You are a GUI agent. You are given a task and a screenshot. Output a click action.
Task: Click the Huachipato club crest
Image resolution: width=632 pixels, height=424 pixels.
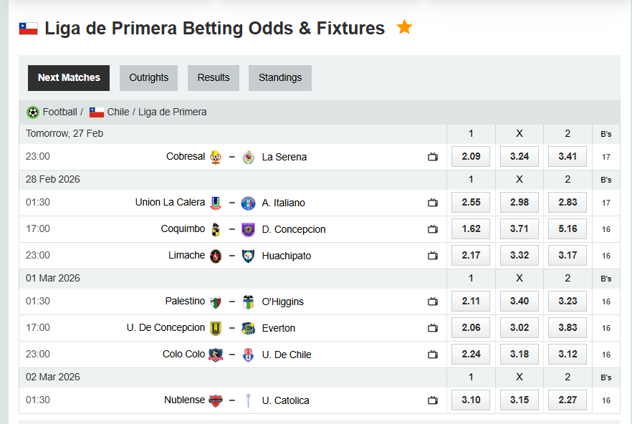pos(249,255)
